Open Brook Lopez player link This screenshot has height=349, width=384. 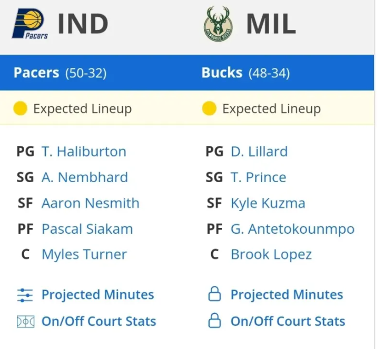[271, 255]
